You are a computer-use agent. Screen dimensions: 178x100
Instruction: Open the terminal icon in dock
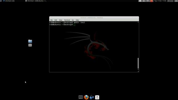pyautogui.click(x=81, y=97)
